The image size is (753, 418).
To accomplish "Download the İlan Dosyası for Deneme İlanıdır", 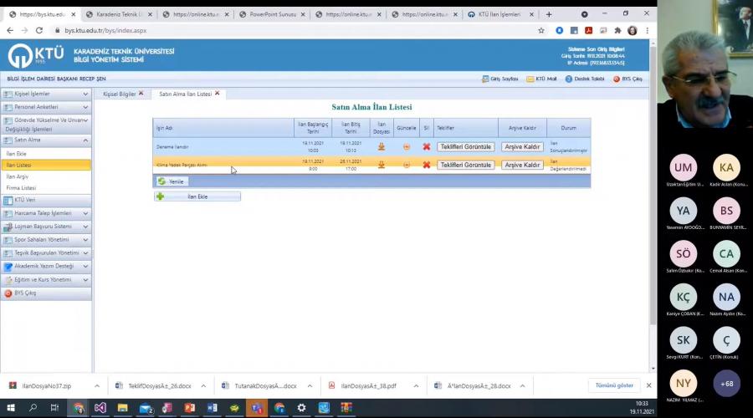I will (x=382, y=146).
